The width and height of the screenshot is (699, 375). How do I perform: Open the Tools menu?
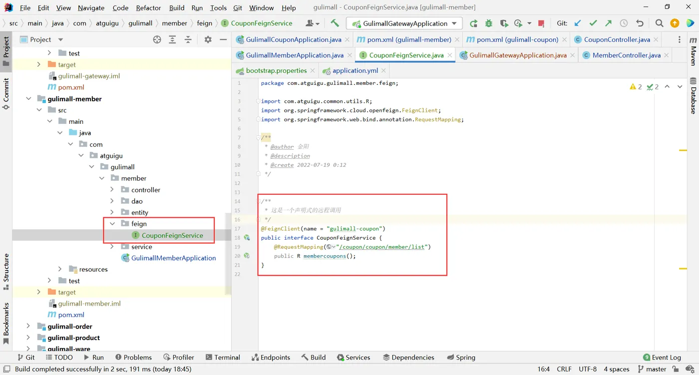(x=218, y=7)
